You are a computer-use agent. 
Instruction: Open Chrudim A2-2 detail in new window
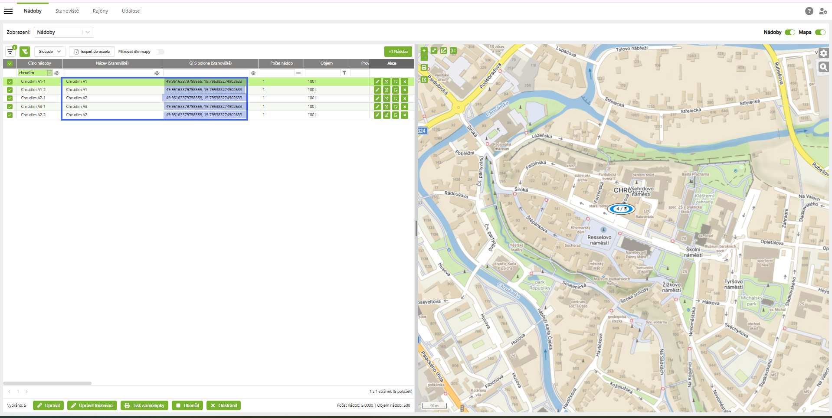coord(387,115)
